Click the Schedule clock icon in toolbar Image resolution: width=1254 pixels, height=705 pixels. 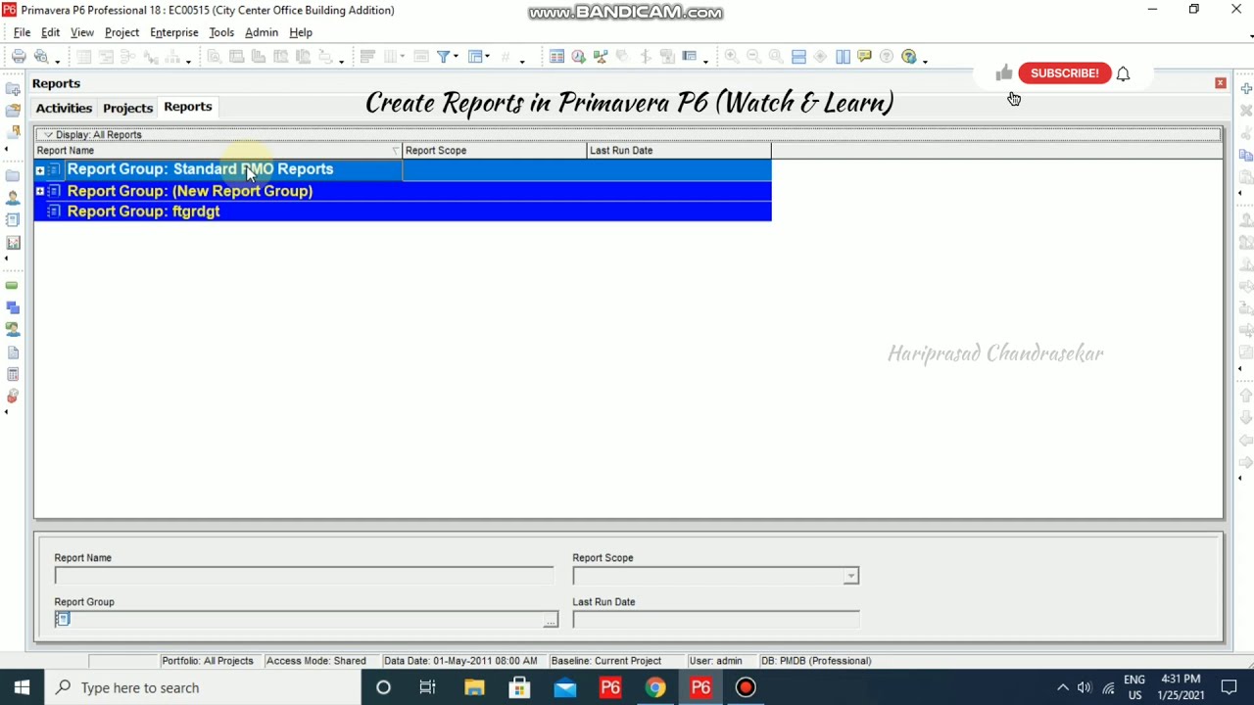(578, 57)
